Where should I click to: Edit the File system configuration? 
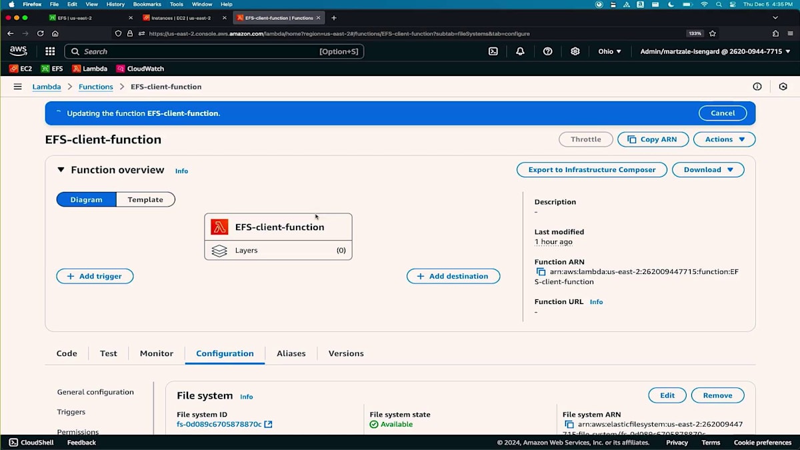[x=667, y=395]
